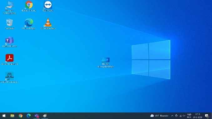Open the Windows Start menu
Screen dimensions: 212x119
click(x=4, y=116)
